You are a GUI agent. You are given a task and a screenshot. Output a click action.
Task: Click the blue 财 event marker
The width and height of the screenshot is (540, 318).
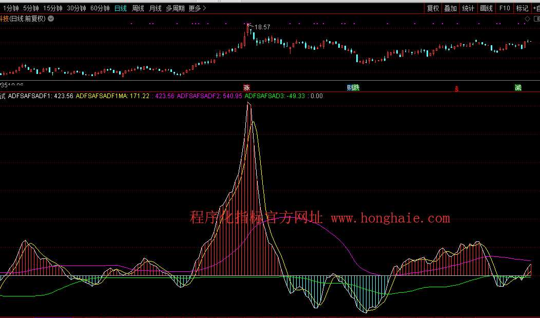[x=350, y=88]
